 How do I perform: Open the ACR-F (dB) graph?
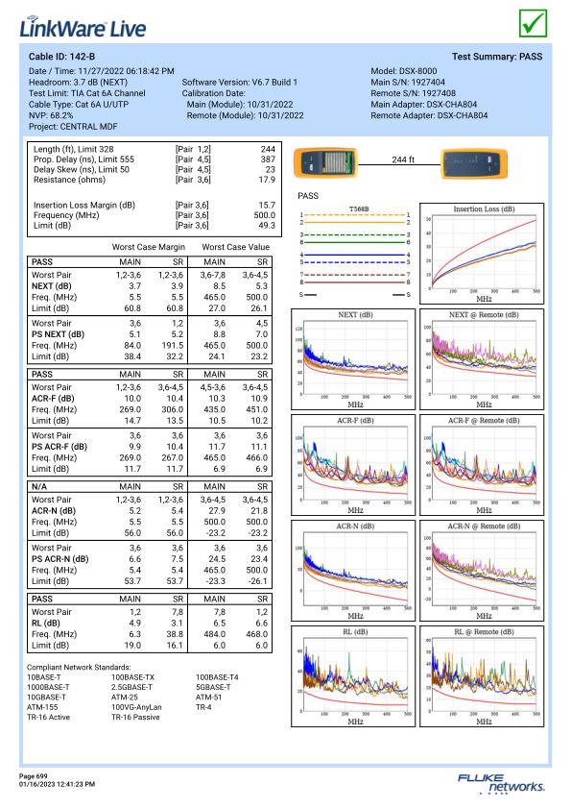point(353,465)
